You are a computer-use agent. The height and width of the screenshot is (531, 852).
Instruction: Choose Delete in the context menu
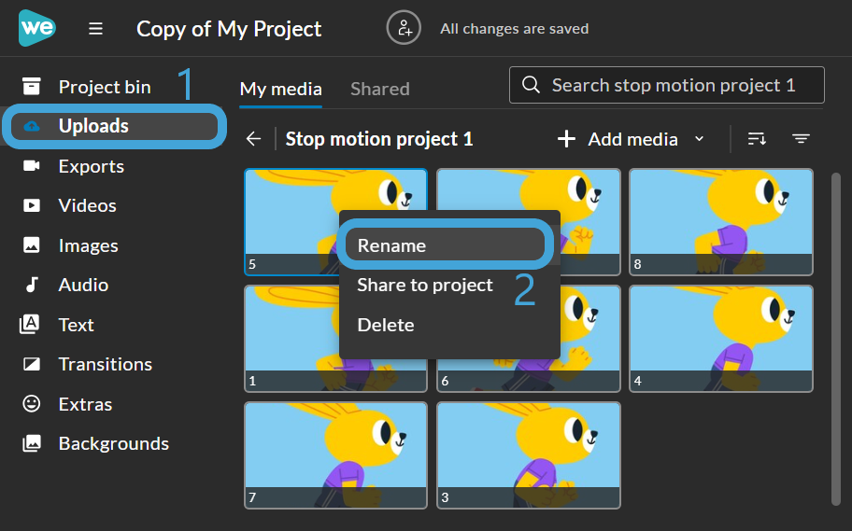[386, 325]
